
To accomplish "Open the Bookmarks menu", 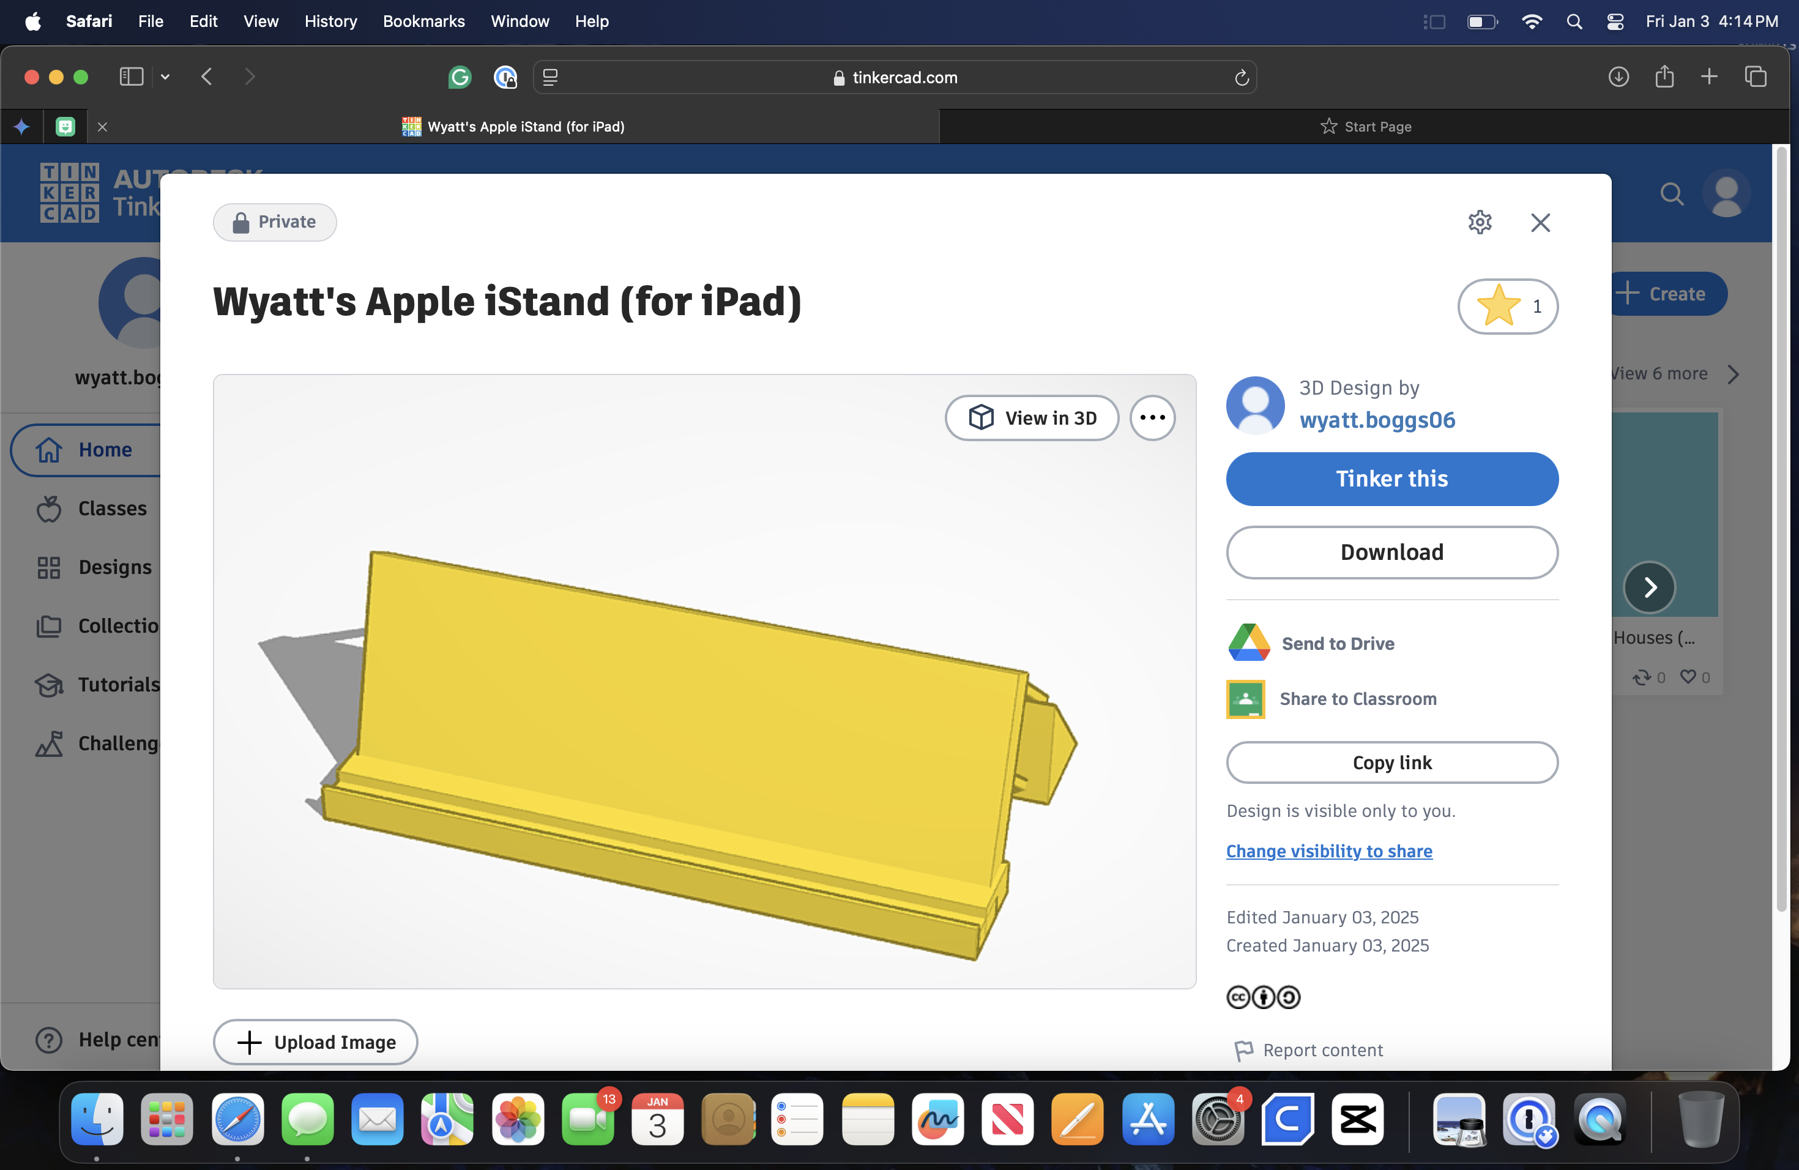I will (423, 21).
